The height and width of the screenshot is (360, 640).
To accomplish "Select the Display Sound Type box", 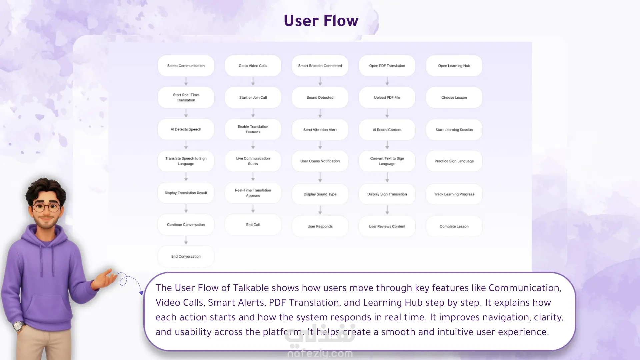I will point(320,194).
